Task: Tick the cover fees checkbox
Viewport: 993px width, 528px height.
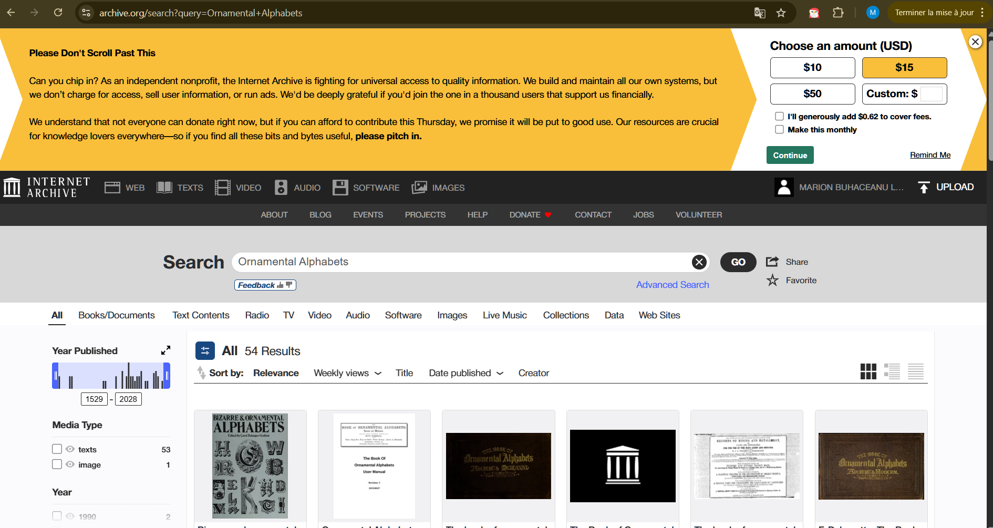Action: point(779,117)
